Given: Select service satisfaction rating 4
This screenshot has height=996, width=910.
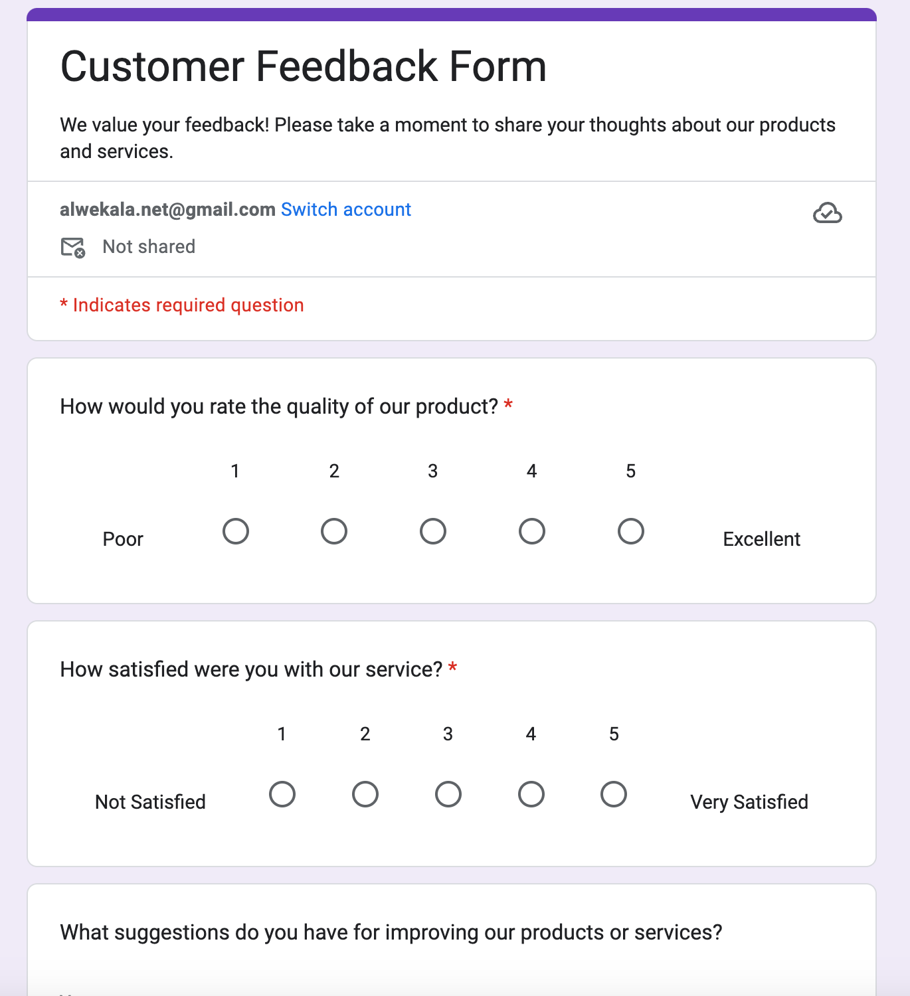Looking at the screenshot, I should click(531, 794).
